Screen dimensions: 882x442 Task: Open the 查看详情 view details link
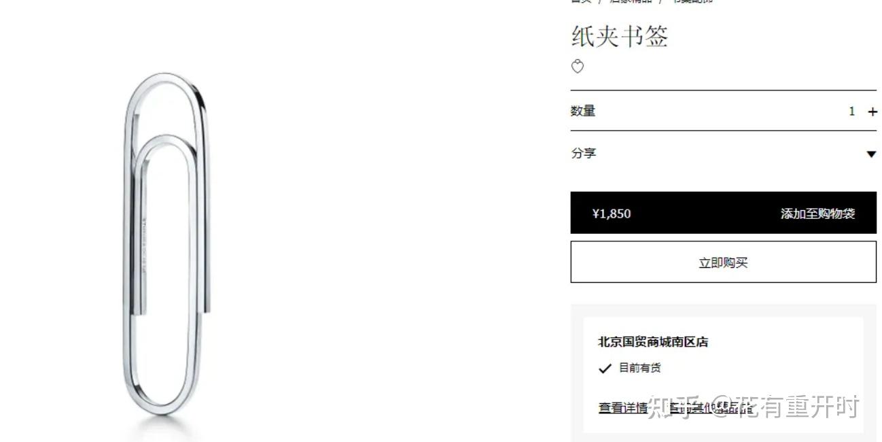point(622,408)
